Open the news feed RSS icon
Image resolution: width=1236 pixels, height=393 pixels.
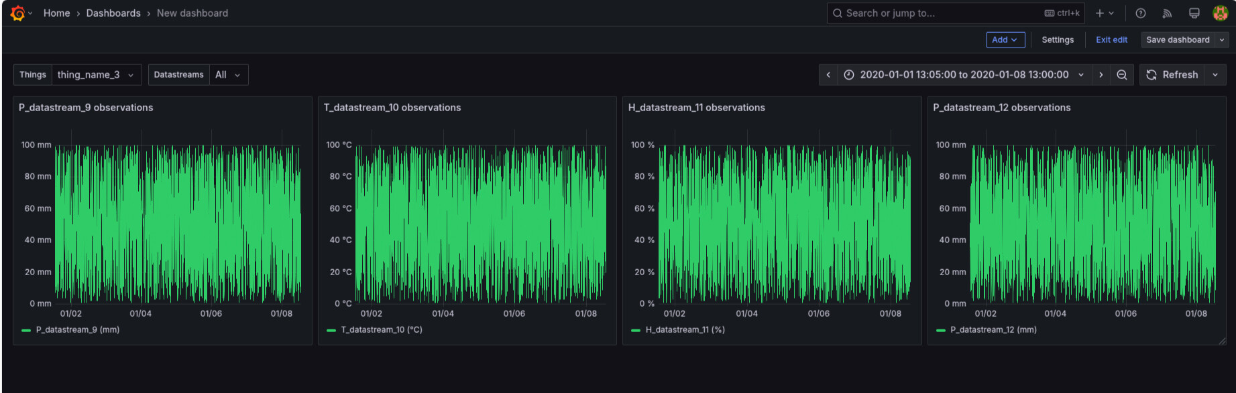[x=1167, y=13]
